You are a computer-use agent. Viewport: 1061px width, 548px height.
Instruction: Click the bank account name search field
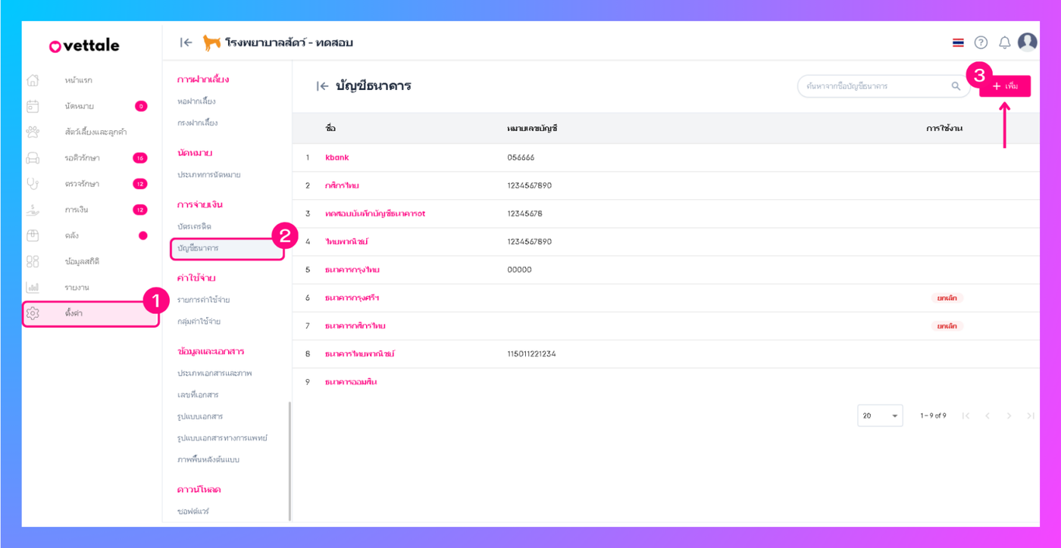[875, 86]
